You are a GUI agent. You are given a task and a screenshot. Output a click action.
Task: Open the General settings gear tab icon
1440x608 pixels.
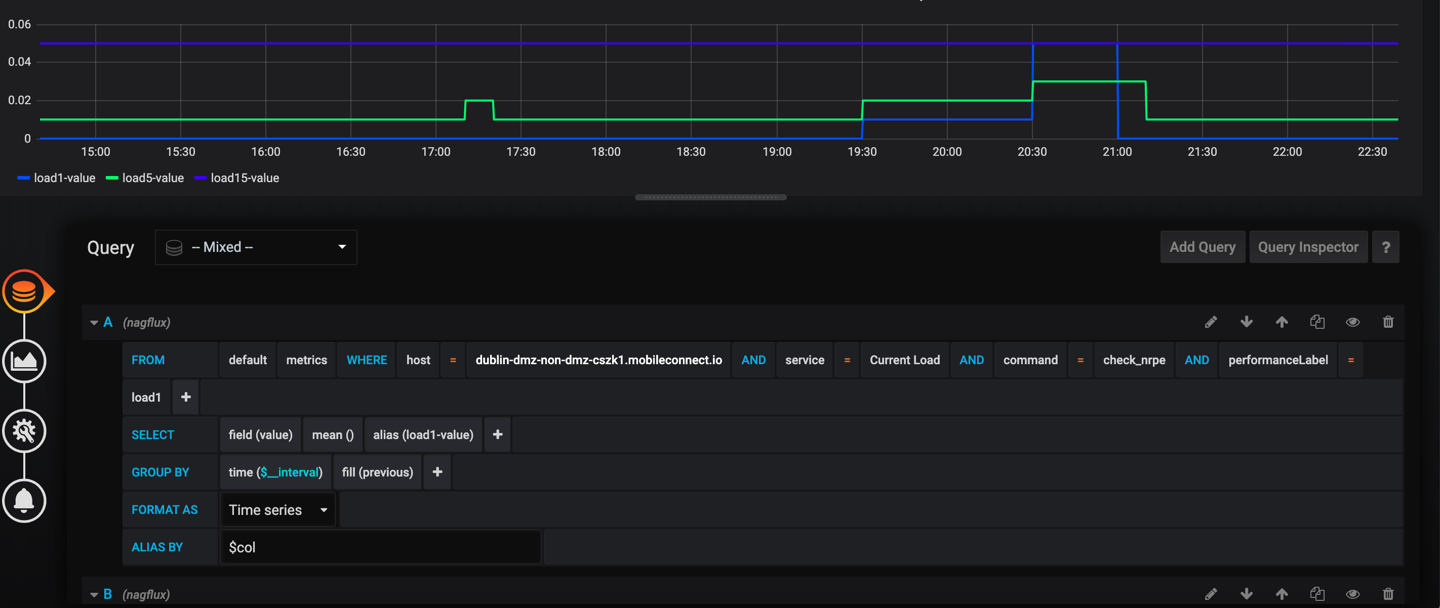pos(25,430)
